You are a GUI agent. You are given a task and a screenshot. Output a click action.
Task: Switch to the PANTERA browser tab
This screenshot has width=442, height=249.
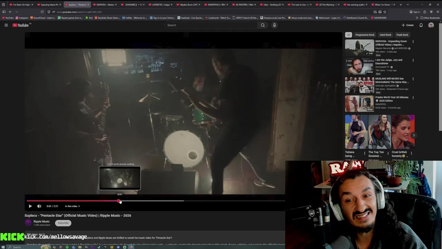[244, 4]
